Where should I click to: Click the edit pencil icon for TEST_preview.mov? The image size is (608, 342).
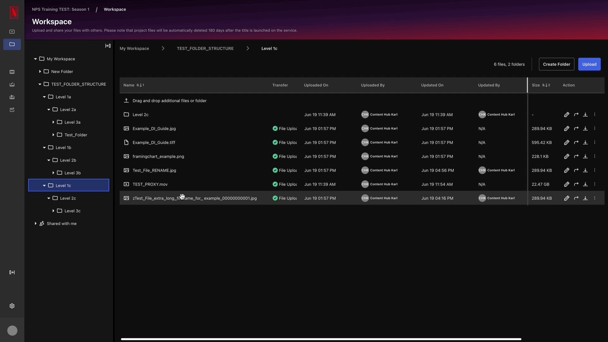click(566, 184)
